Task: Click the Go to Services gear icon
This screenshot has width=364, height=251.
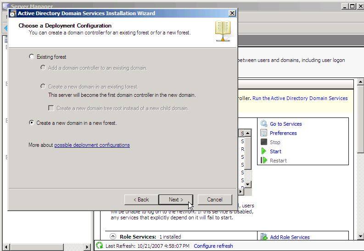Action: click(264, 123)
